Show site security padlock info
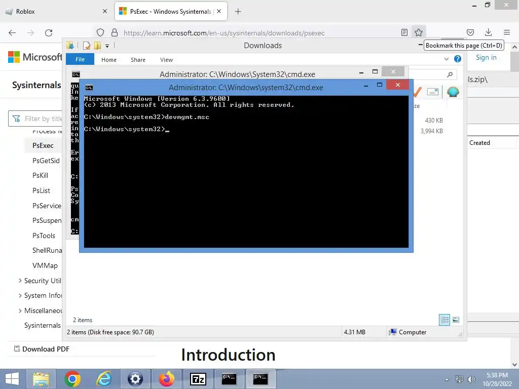Viewport: 519px width, 389px height. click(x=115, y=33)
